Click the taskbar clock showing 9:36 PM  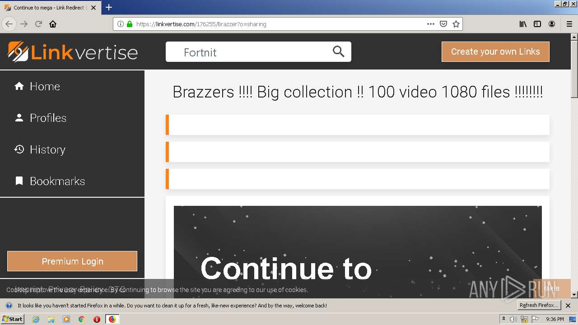click(555, 319)
